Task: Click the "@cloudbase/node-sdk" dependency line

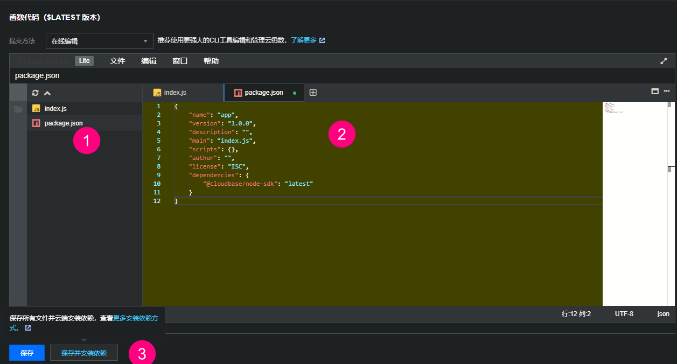Action: [258, 184]
